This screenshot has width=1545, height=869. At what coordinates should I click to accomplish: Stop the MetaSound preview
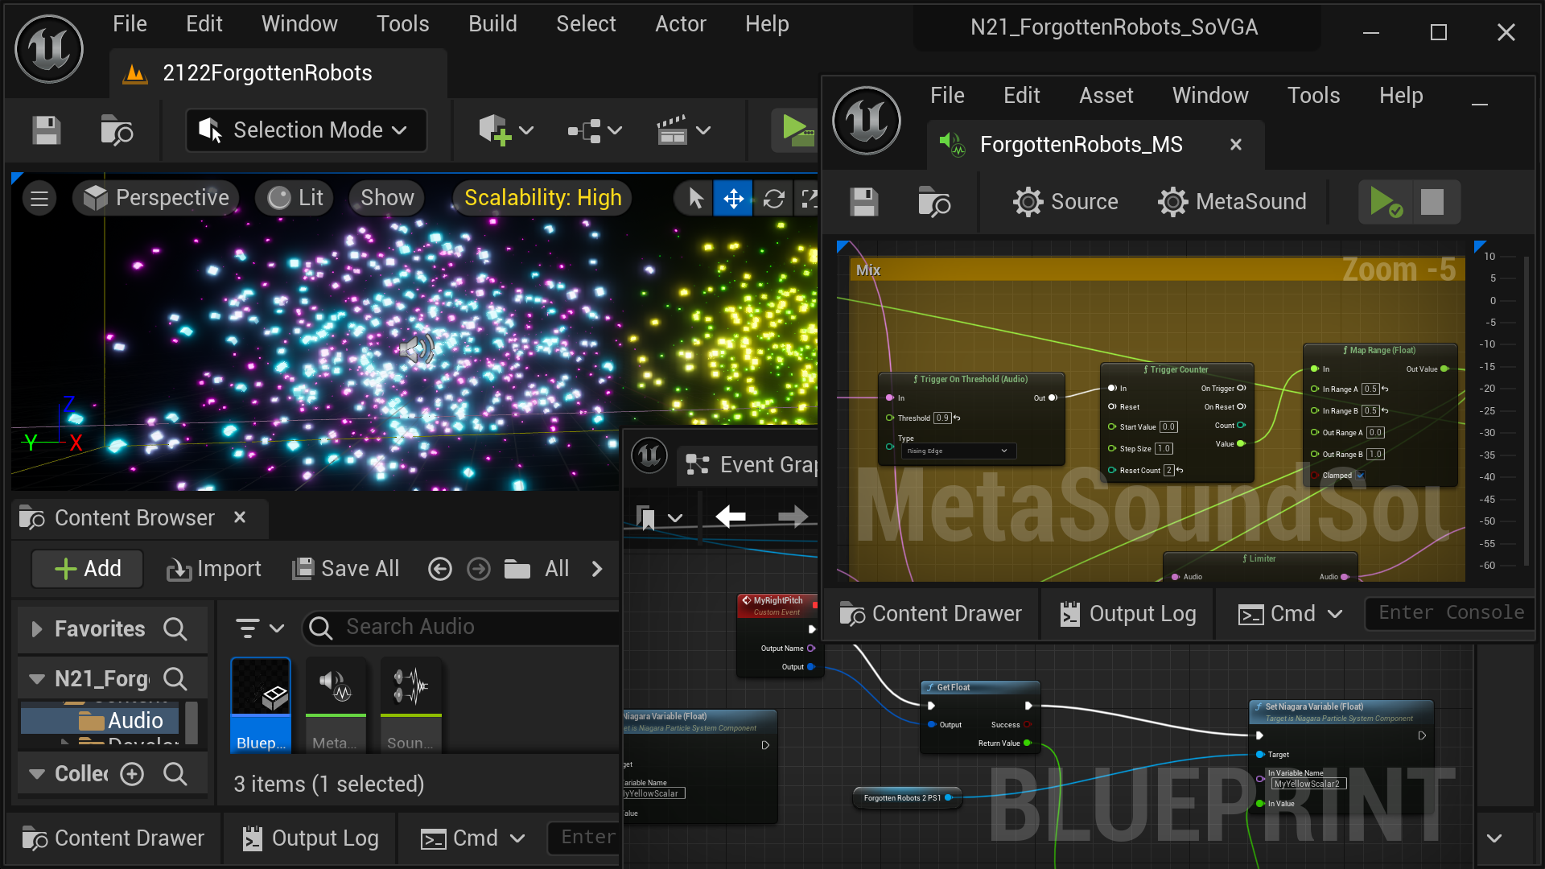(1432, 202)
